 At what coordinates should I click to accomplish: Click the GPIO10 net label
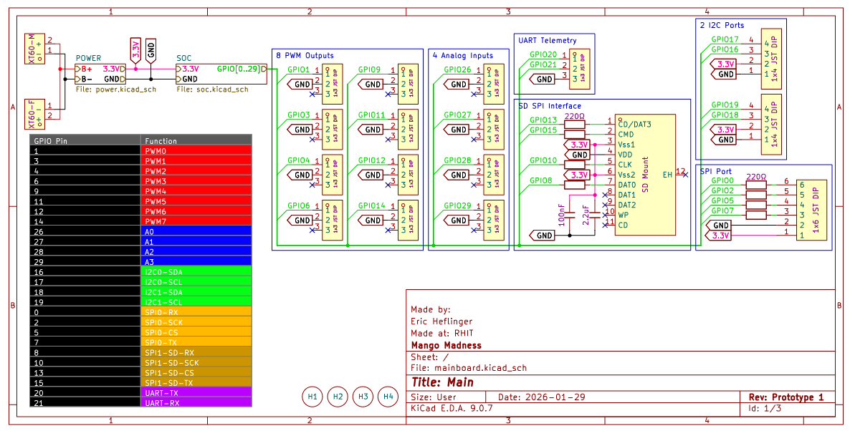pyautogui.click(x=543, y=160)
